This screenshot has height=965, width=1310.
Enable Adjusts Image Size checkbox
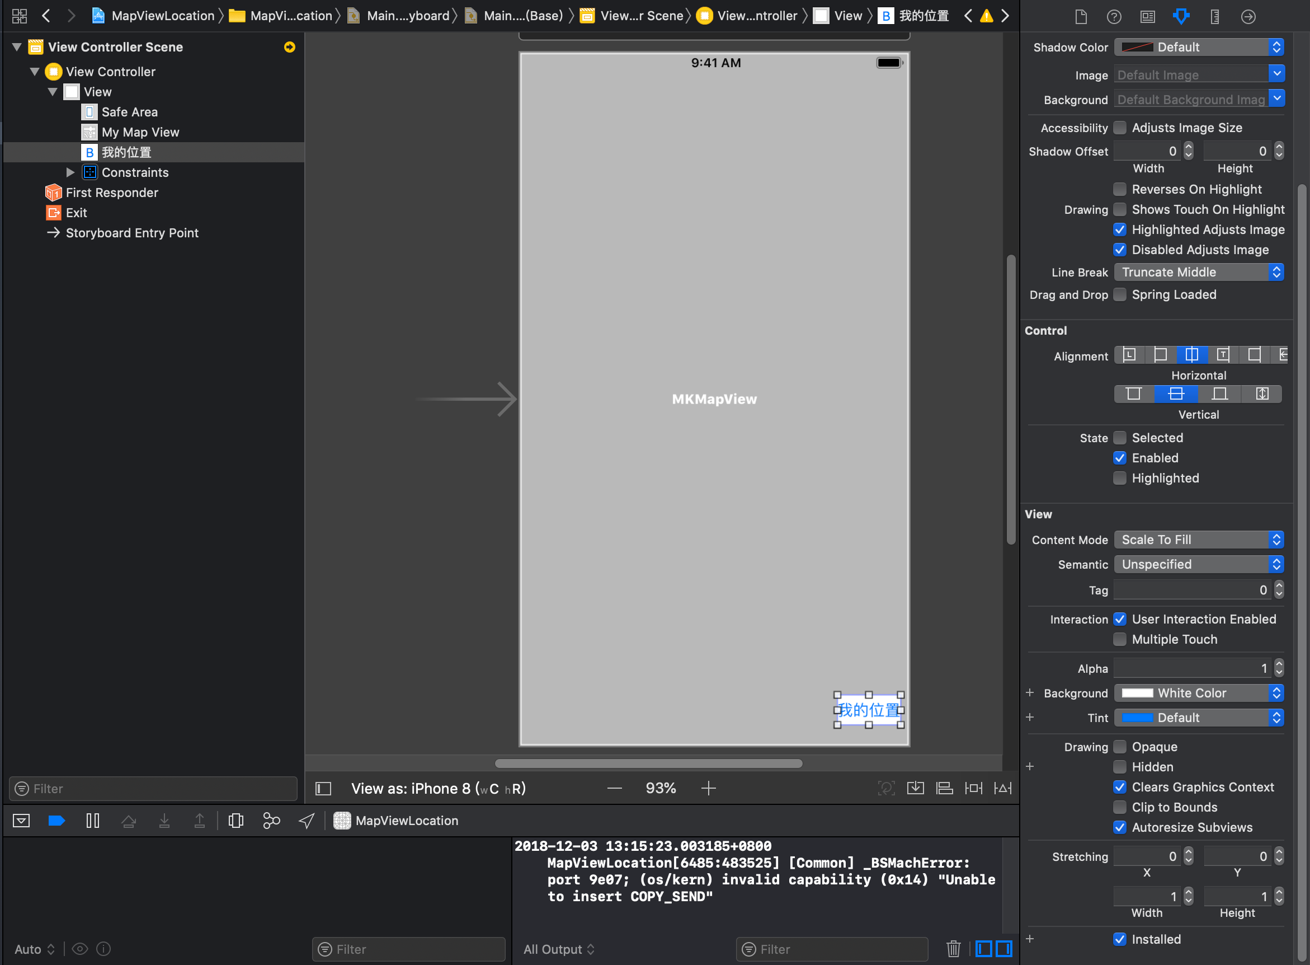click(x=1120, y=128)
